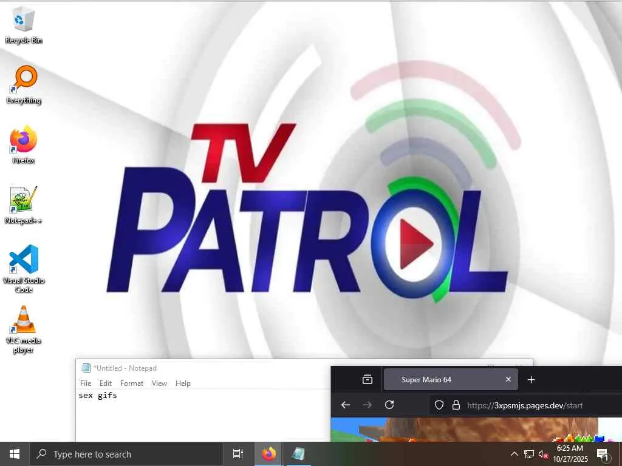Launch the Everything search desktop shortcut
622x466 pixels.
tap(24, 85)
